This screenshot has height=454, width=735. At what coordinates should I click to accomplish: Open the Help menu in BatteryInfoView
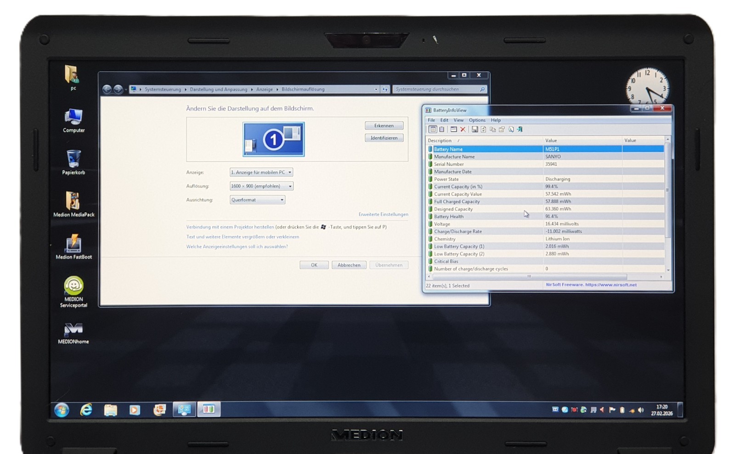496,120
